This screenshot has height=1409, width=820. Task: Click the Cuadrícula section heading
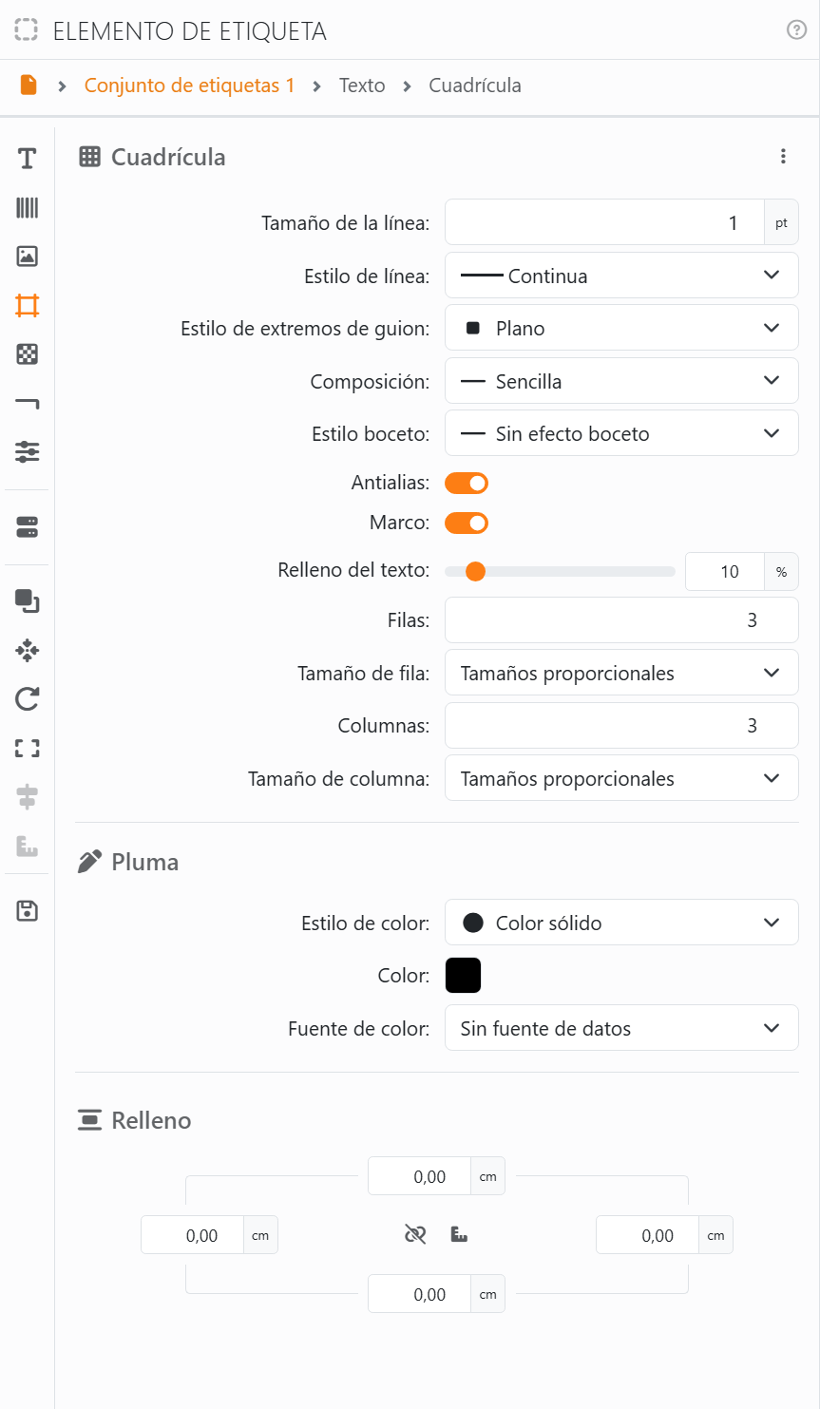point(168,157)
